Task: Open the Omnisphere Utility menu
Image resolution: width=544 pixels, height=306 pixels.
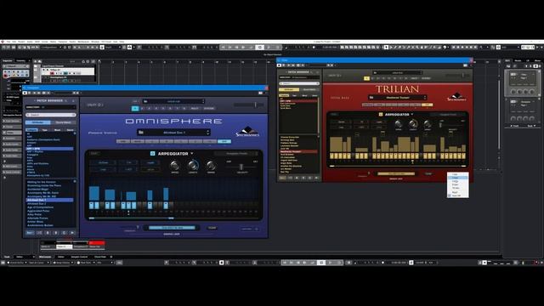Action: click(x=95, y=105)
